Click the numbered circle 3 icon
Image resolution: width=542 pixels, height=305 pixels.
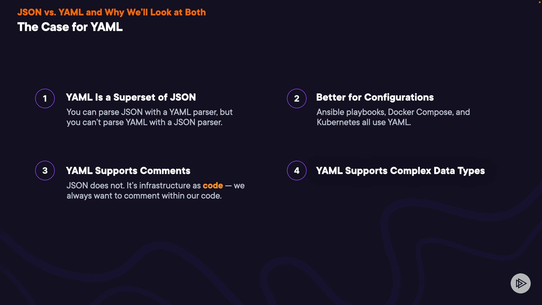(x=45, y=171)
